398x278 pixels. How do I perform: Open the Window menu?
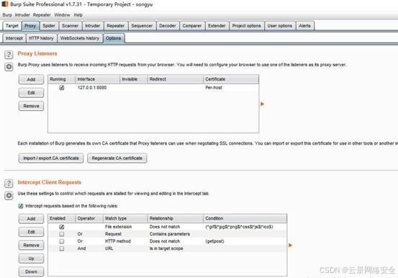click(x=62, y=15)
